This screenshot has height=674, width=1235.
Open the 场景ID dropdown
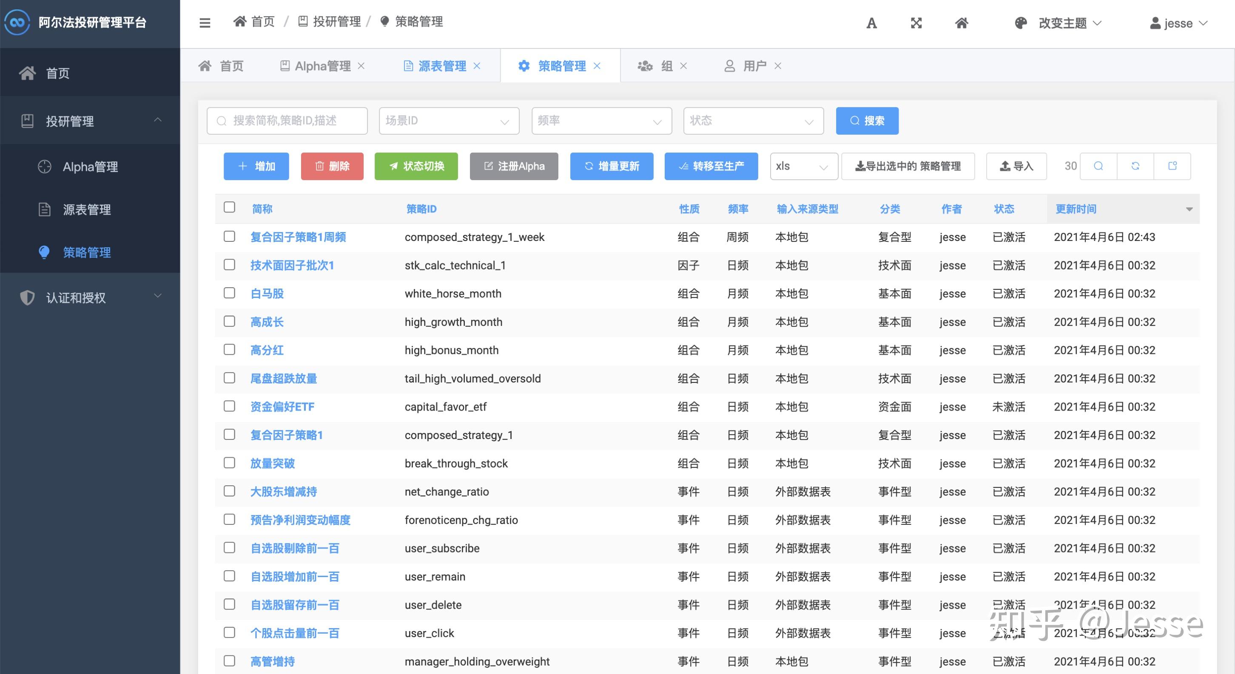[x=449, y=121]
